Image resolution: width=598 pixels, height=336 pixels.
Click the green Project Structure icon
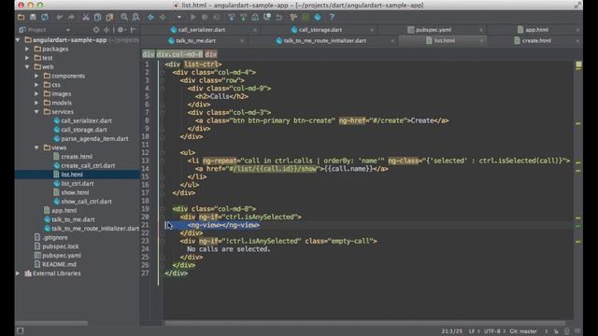pos(306,17)
